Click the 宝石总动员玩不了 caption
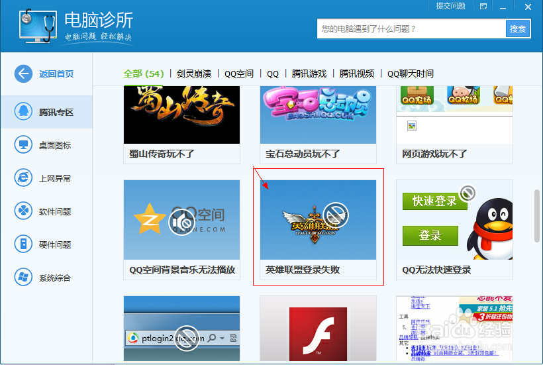543x365 pixels. point(303,154)
